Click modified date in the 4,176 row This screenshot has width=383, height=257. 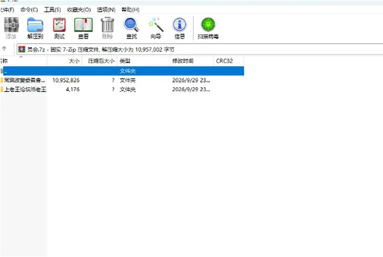click(191, 89)
